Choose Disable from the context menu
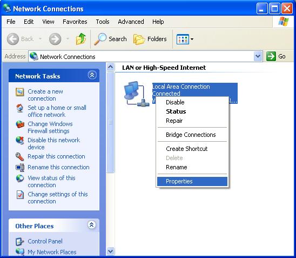296x258 pixels. pyautogui.click(x=192, y=102)
